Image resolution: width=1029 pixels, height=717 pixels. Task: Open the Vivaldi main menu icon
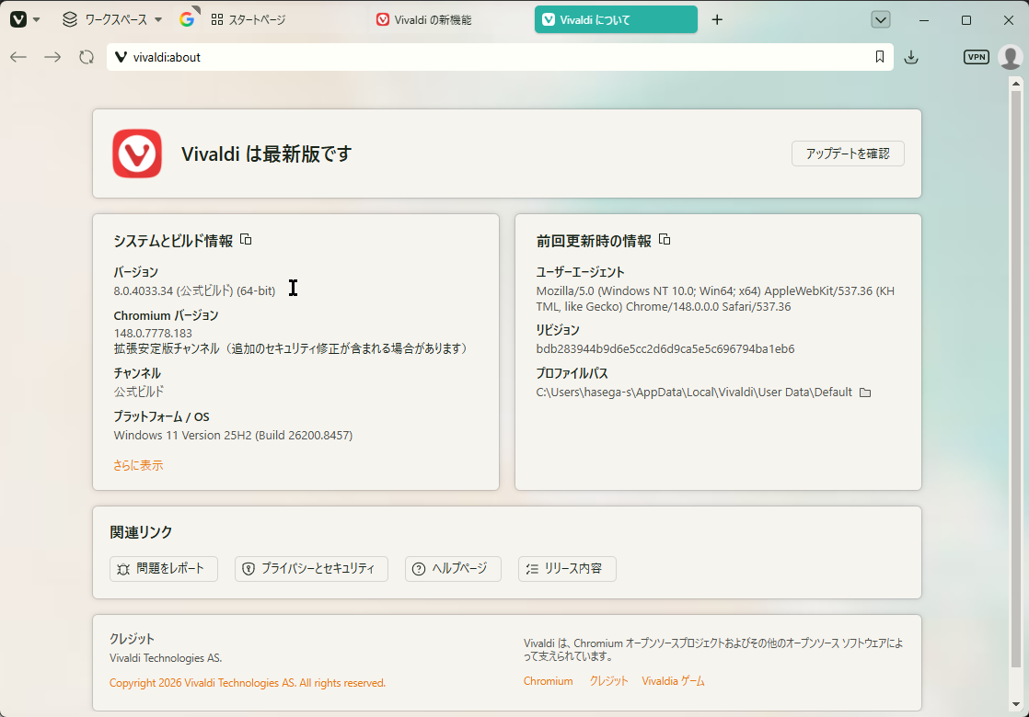click(x=18, y=19)
